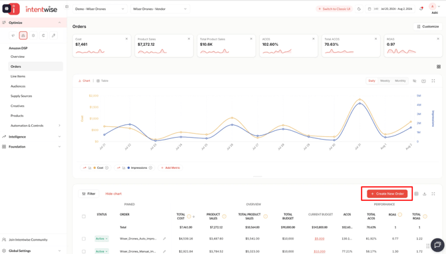Click the Hide chart link
Viewport: 446px width, 254px height.
(113, 193)
